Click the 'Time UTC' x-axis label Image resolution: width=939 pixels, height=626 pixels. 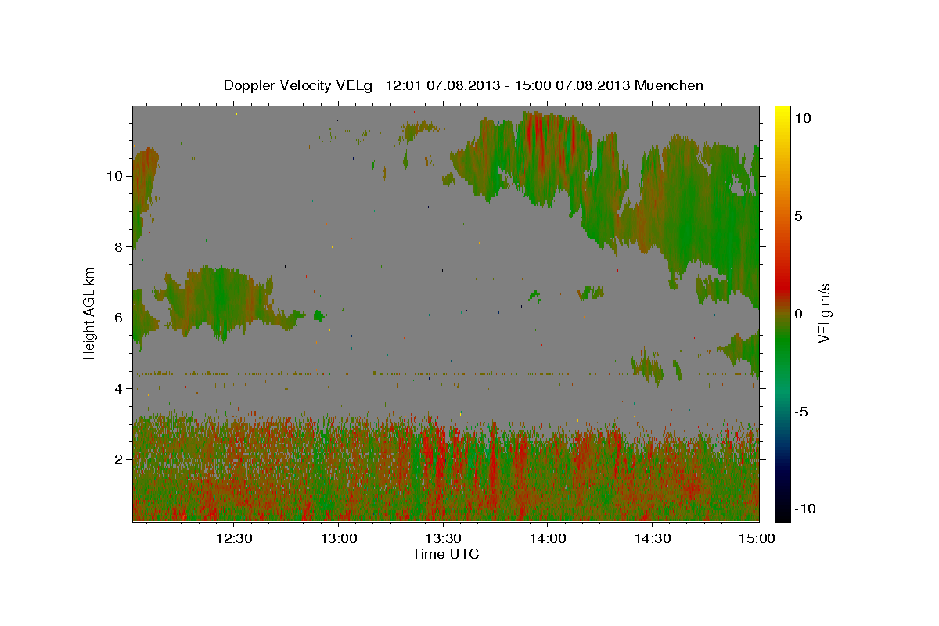point(445,554)
